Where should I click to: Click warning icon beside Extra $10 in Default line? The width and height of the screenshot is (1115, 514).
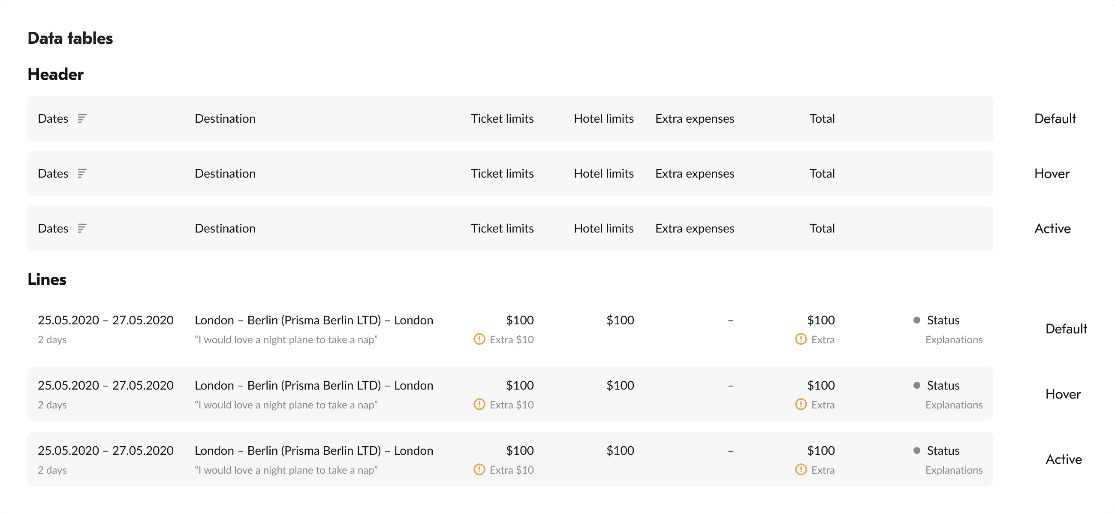[479, 339]
